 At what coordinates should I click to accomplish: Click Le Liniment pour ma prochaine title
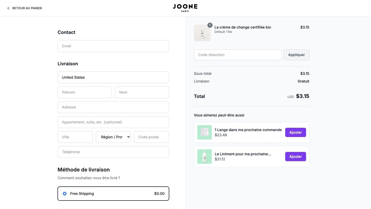(243, 154)
